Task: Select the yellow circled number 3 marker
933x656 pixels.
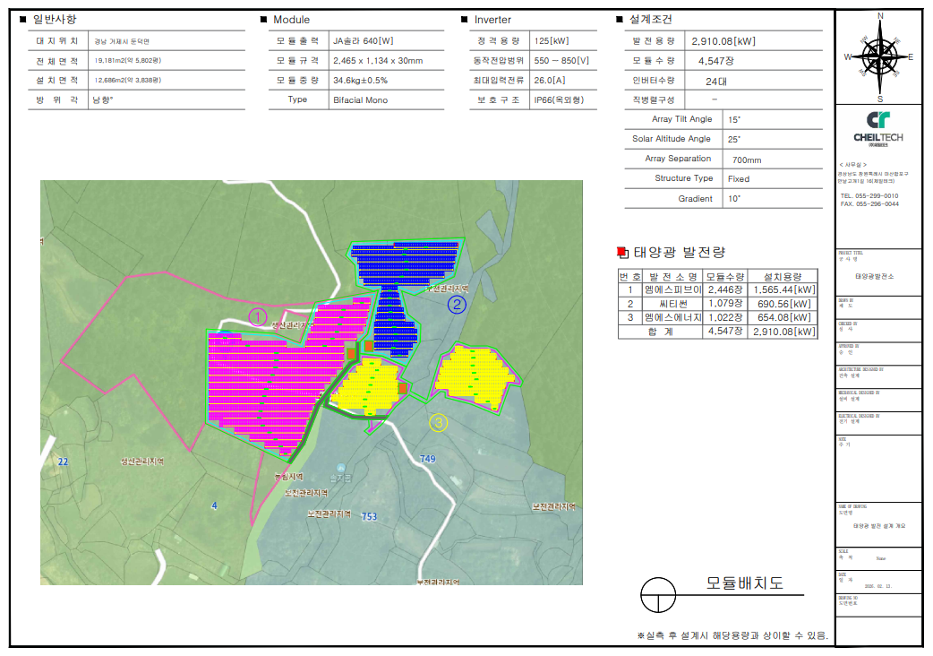Action: (x=438, y=423)
